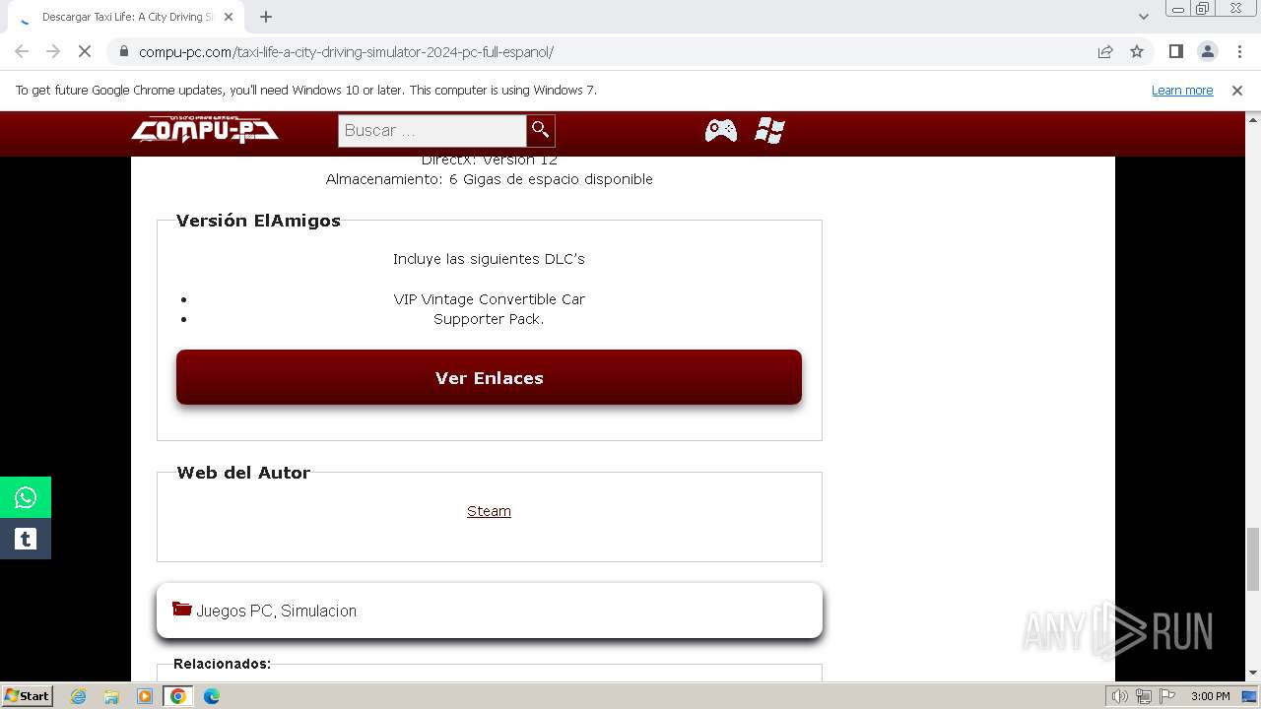Share this page from address bar

point(1105,51)
